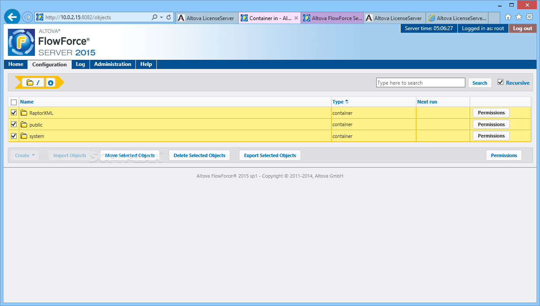Click the Server time display
Viewport: 540px width, 306px height.
tap(429, 28)
